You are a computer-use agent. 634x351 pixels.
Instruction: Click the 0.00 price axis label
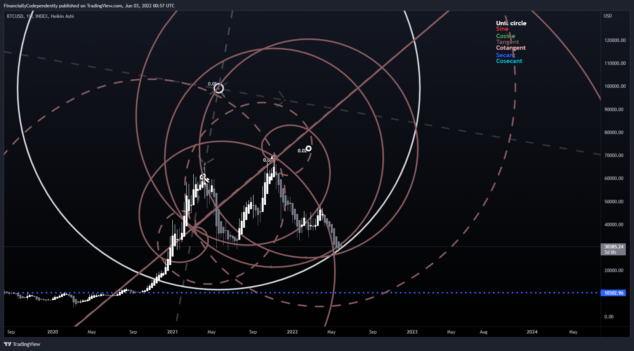[x=609, y=317]
